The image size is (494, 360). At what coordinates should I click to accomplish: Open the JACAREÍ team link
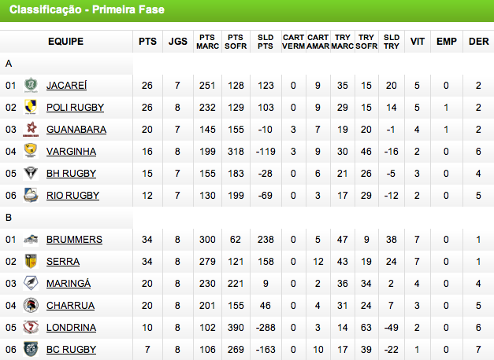pyautogui.click(x=66, y=85)
